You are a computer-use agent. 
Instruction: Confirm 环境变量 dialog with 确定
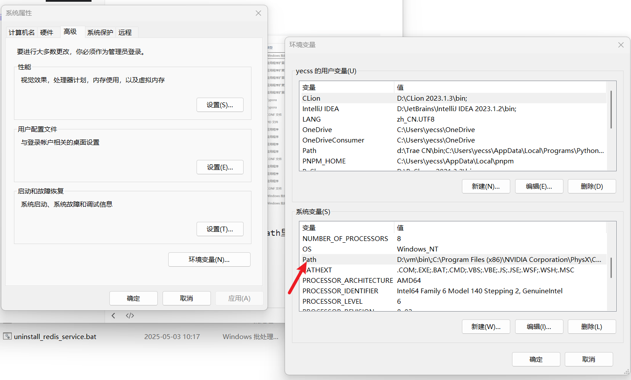(x=536, y=360)
